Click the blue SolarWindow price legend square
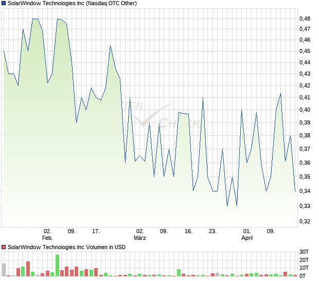 4,3
